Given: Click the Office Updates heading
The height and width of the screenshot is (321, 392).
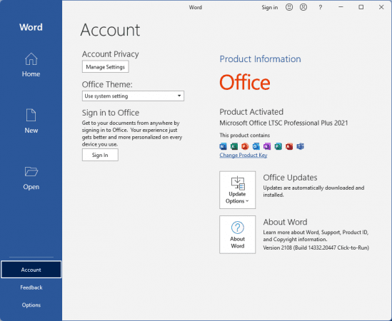Looking at the screenshot, I should pyautogui.click(x=290, y=178).
